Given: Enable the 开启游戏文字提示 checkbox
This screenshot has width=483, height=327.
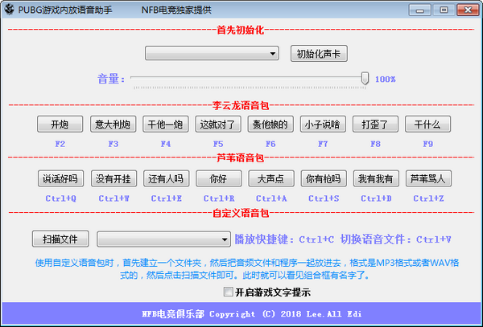Looking at the screenshot, I should tap(229, 292).
